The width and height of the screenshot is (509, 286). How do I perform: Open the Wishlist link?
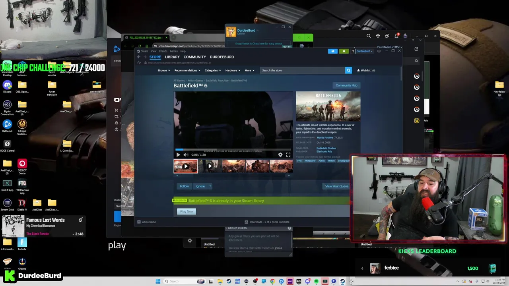(366, 70)
